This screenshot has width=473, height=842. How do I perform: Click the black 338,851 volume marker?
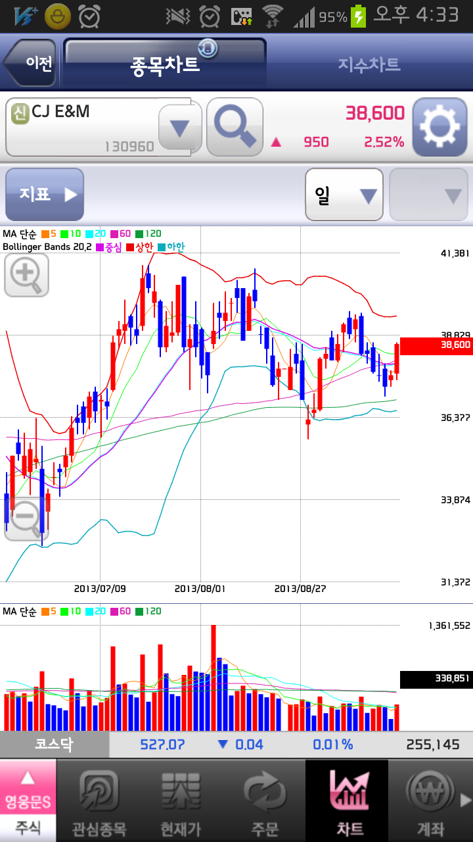point(436,679)
